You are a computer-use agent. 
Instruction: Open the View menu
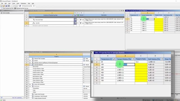(9, 3)
